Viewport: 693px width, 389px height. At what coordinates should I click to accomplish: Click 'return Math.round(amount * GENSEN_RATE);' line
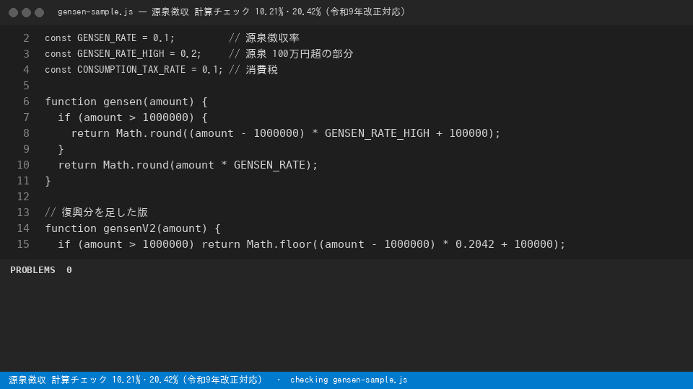[x=188, y=166]
